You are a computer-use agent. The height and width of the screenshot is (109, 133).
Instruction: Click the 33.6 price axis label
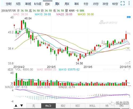click(11, 63)
